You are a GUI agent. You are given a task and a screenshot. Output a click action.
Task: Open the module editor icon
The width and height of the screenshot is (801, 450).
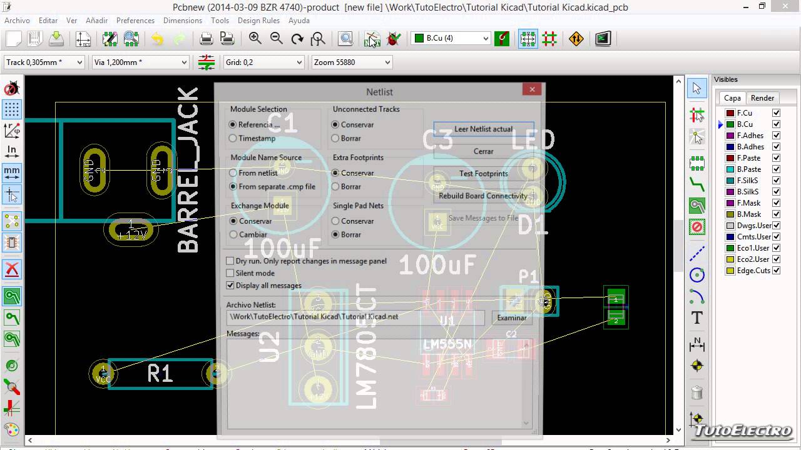(x=110, y=39)
